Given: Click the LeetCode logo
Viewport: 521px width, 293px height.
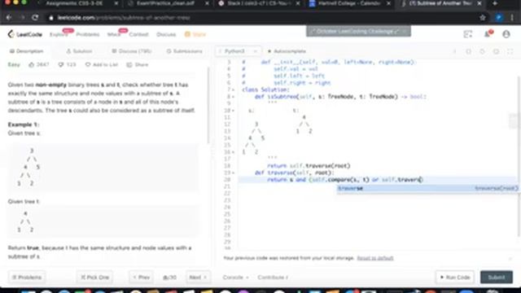Looking at the screenshot, I should click(x=25, y=34).
